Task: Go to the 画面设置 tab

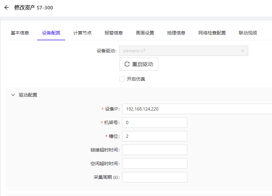Action: coord(145,33)
